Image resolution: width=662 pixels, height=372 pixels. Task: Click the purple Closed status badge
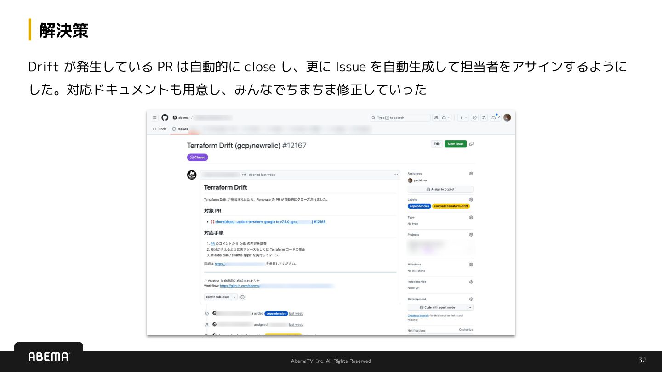(198, 158)
